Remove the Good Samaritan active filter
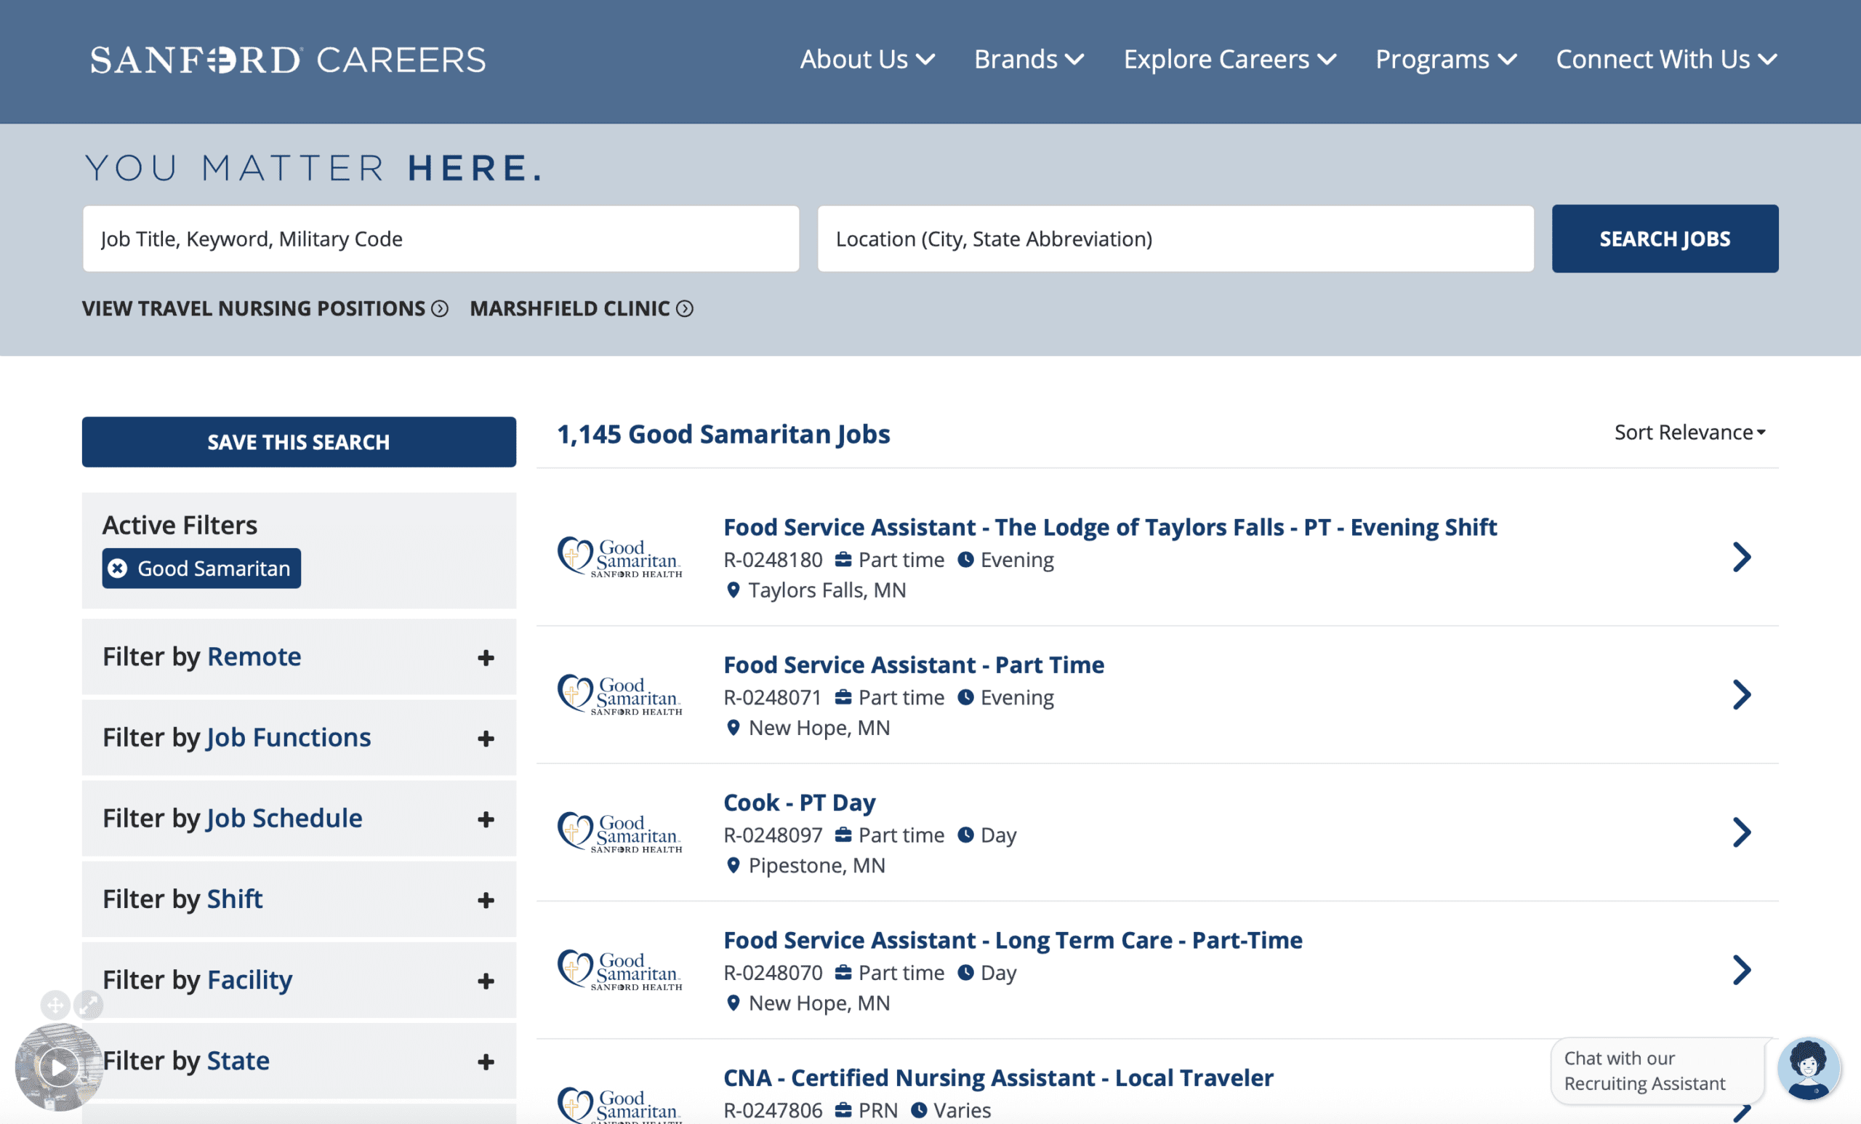Viewport: 1861px width, 1124px height. point(118,568)
